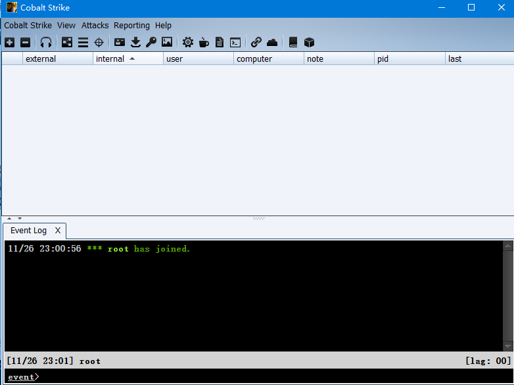The height and width of the screenshot is (385, 514).
Task: Click the New Connection plus icon
Action: tap(9, 42)
